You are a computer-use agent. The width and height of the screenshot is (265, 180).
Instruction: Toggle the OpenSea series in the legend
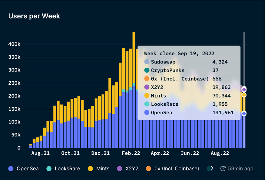24,169
